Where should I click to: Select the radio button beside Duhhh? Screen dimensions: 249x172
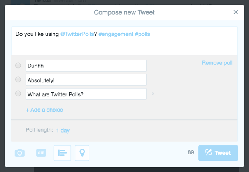(18, 66)
